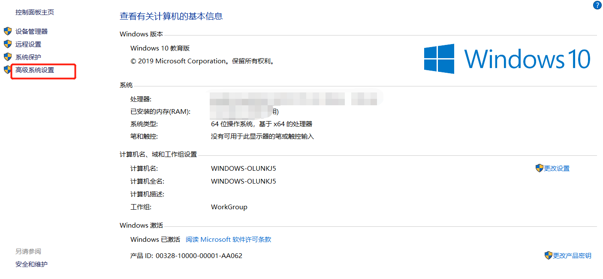The height and width of the screenshot is (279, 603).
Task: Click the 2019 Microsoft Corporation copyright text
Action: [x=203, y=61]
